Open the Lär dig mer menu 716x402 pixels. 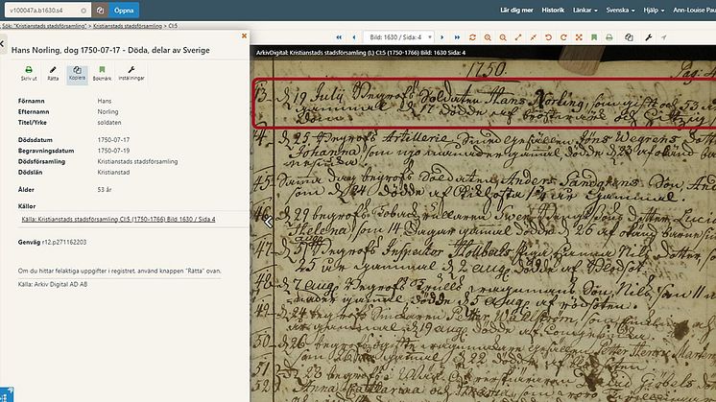[516, 10]
